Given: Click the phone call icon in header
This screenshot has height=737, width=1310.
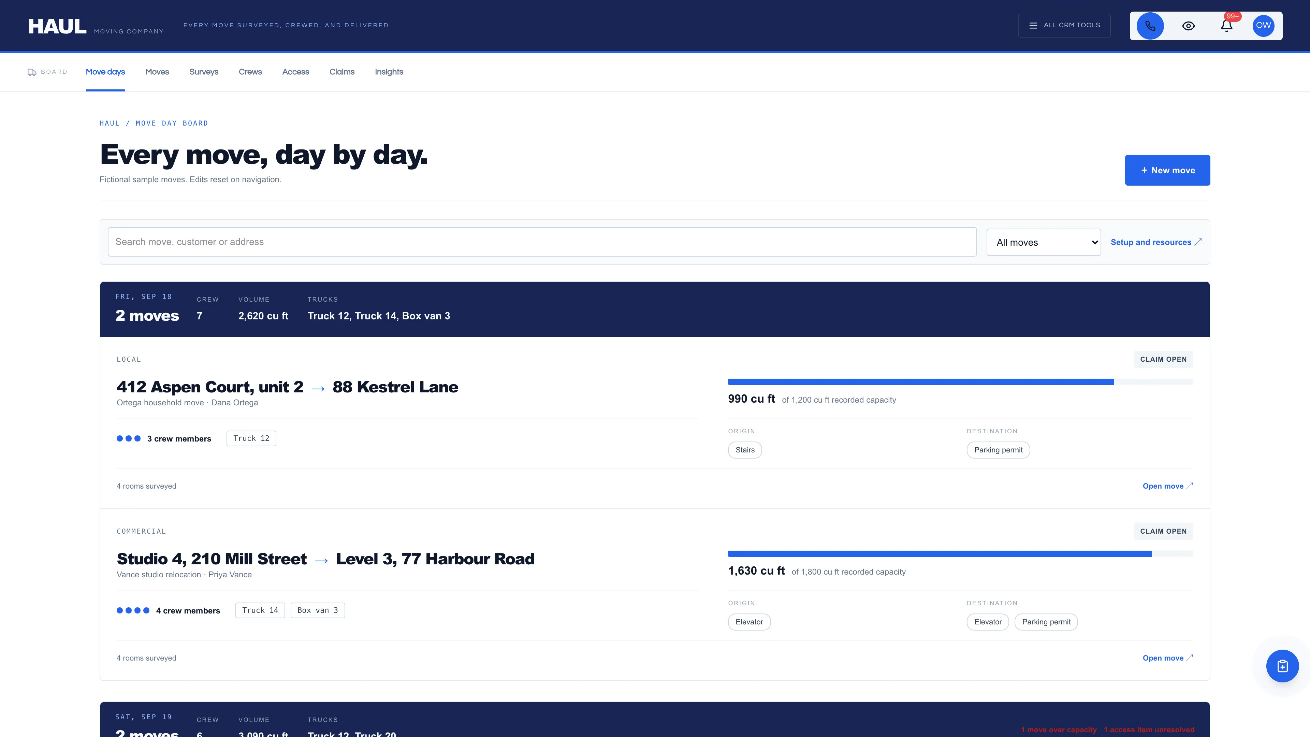Looking at the screenshot, I should tap(1150, 26).
